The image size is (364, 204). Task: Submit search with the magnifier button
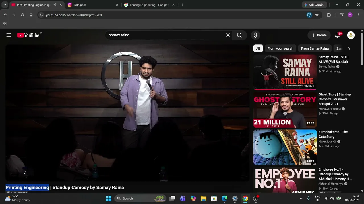(239, 35)
